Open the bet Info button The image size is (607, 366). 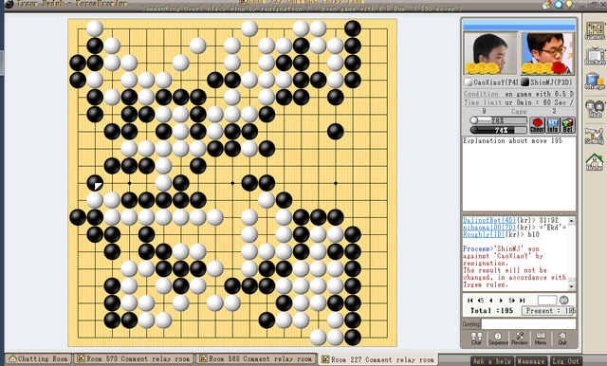click(552, 125)
